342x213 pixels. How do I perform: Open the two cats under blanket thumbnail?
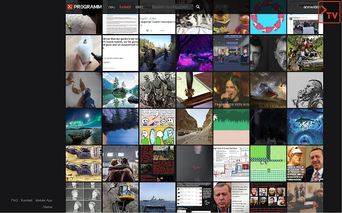point(120,163)
